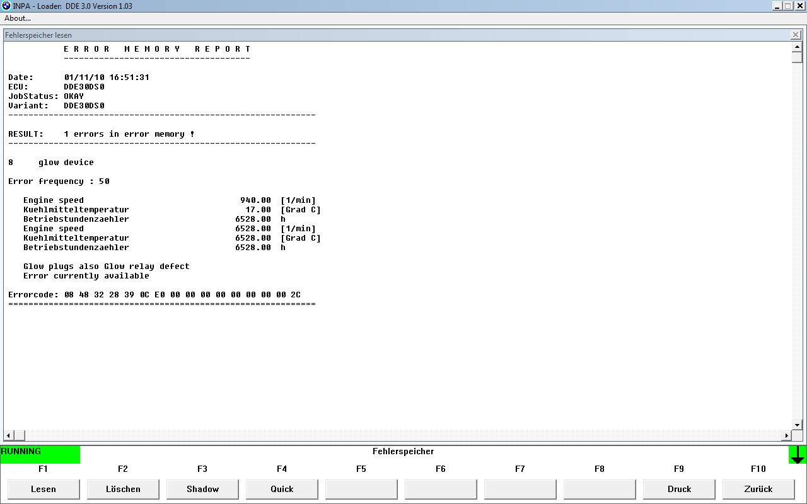
Task: Click the green RUNNING status indicator
Action: point(40,454)
